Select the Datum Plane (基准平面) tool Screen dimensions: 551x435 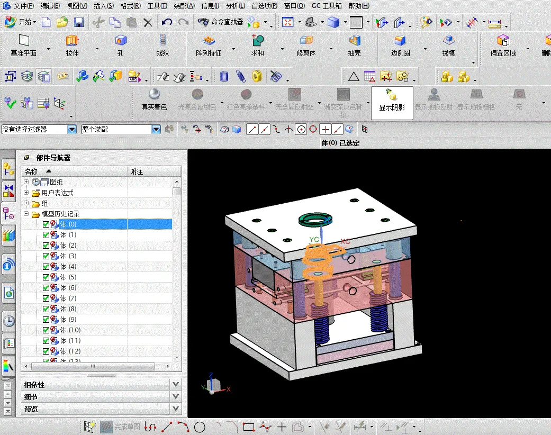23,46
